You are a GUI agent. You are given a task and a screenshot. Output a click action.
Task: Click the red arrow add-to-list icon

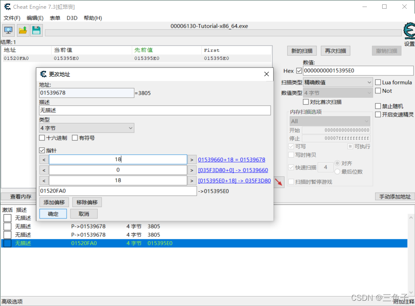click(278, 182)
